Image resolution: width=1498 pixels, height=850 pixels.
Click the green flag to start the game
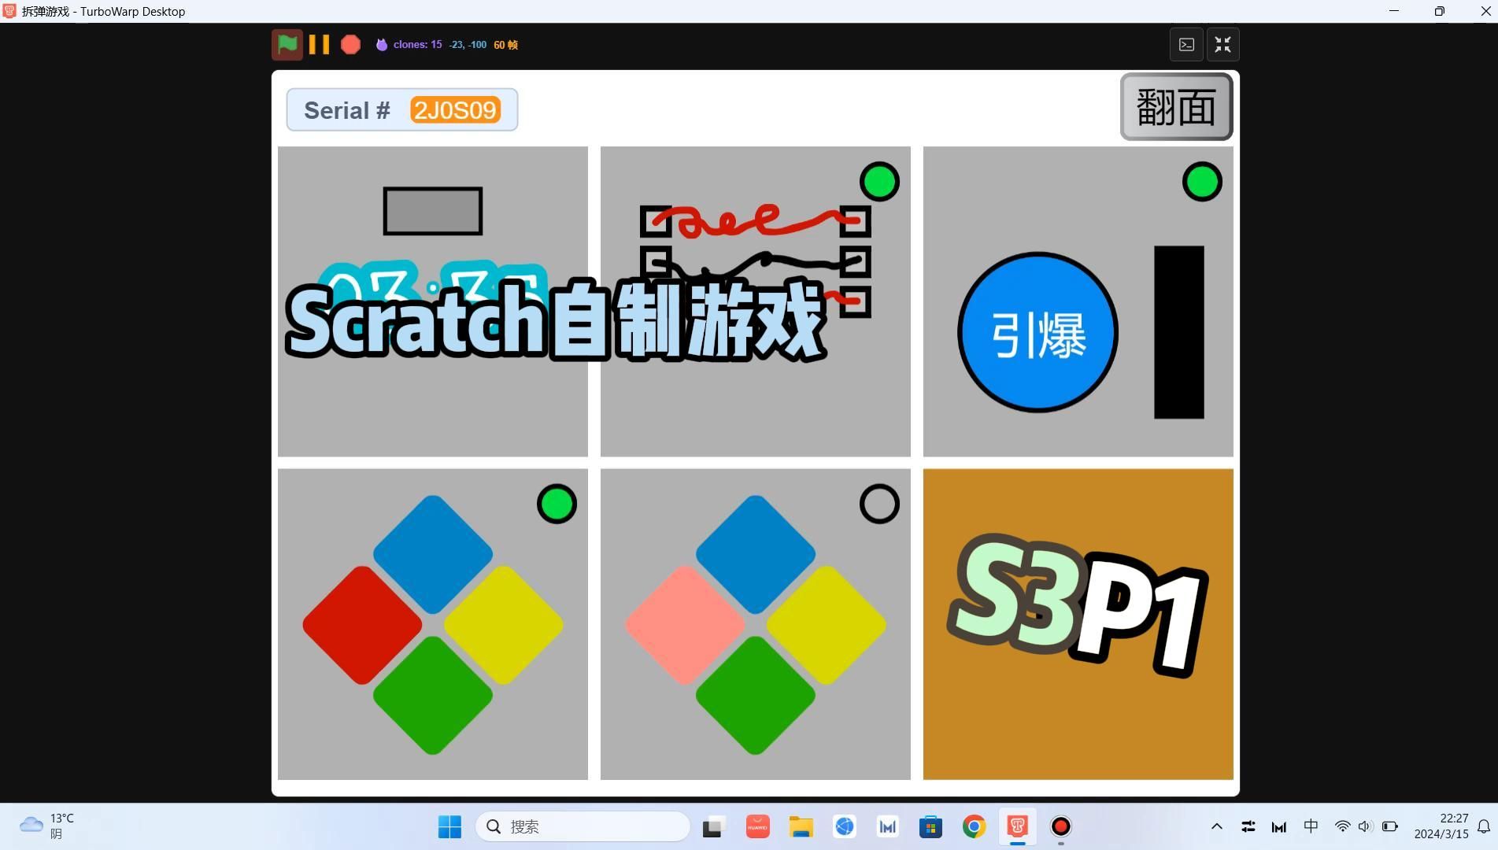[287, 44]
